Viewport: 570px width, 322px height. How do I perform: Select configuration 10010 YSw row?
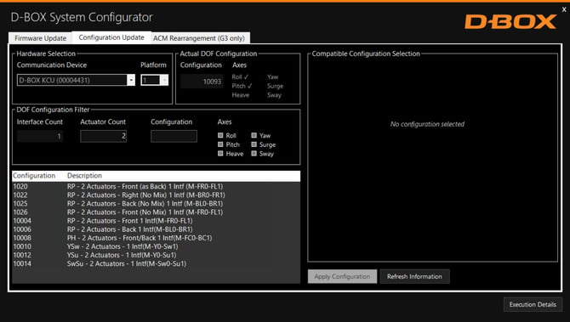[156, 246]
